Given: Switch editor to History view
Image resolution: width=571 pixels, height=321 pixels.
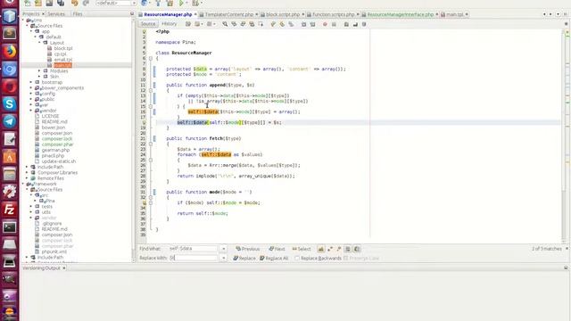Looking at the screenshot, I should (x=169, y=24).
